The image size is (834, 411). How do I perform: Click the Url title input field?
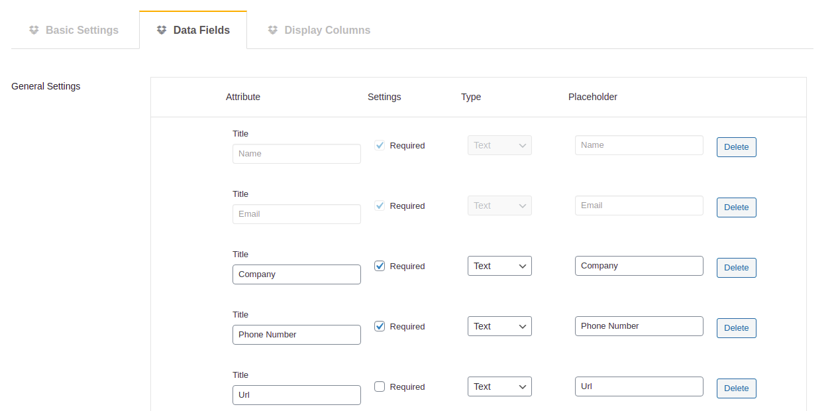[297, 395]
